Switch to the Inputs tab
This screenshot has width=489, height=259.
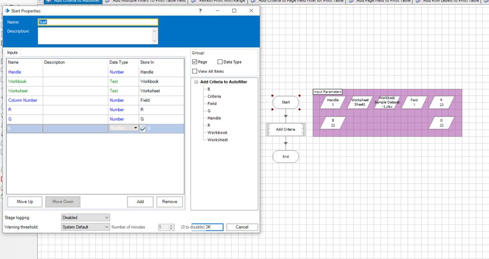[12, 52]
